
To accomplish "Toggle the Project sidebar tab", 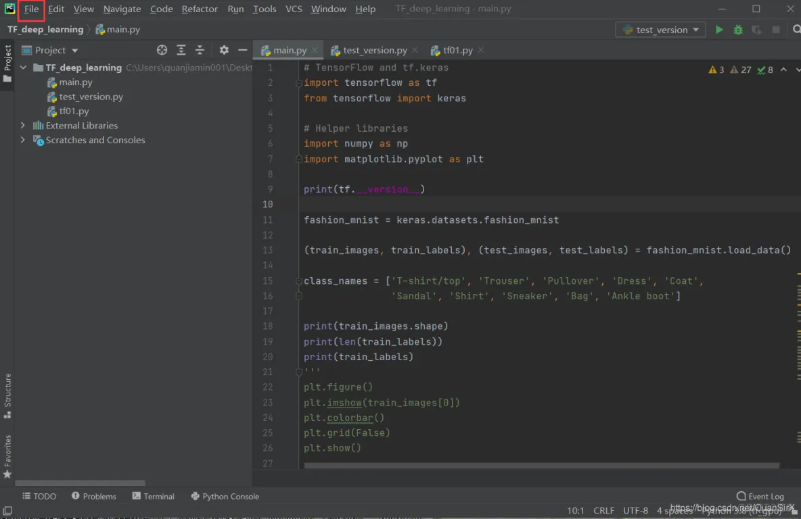I will click(7, 63).
